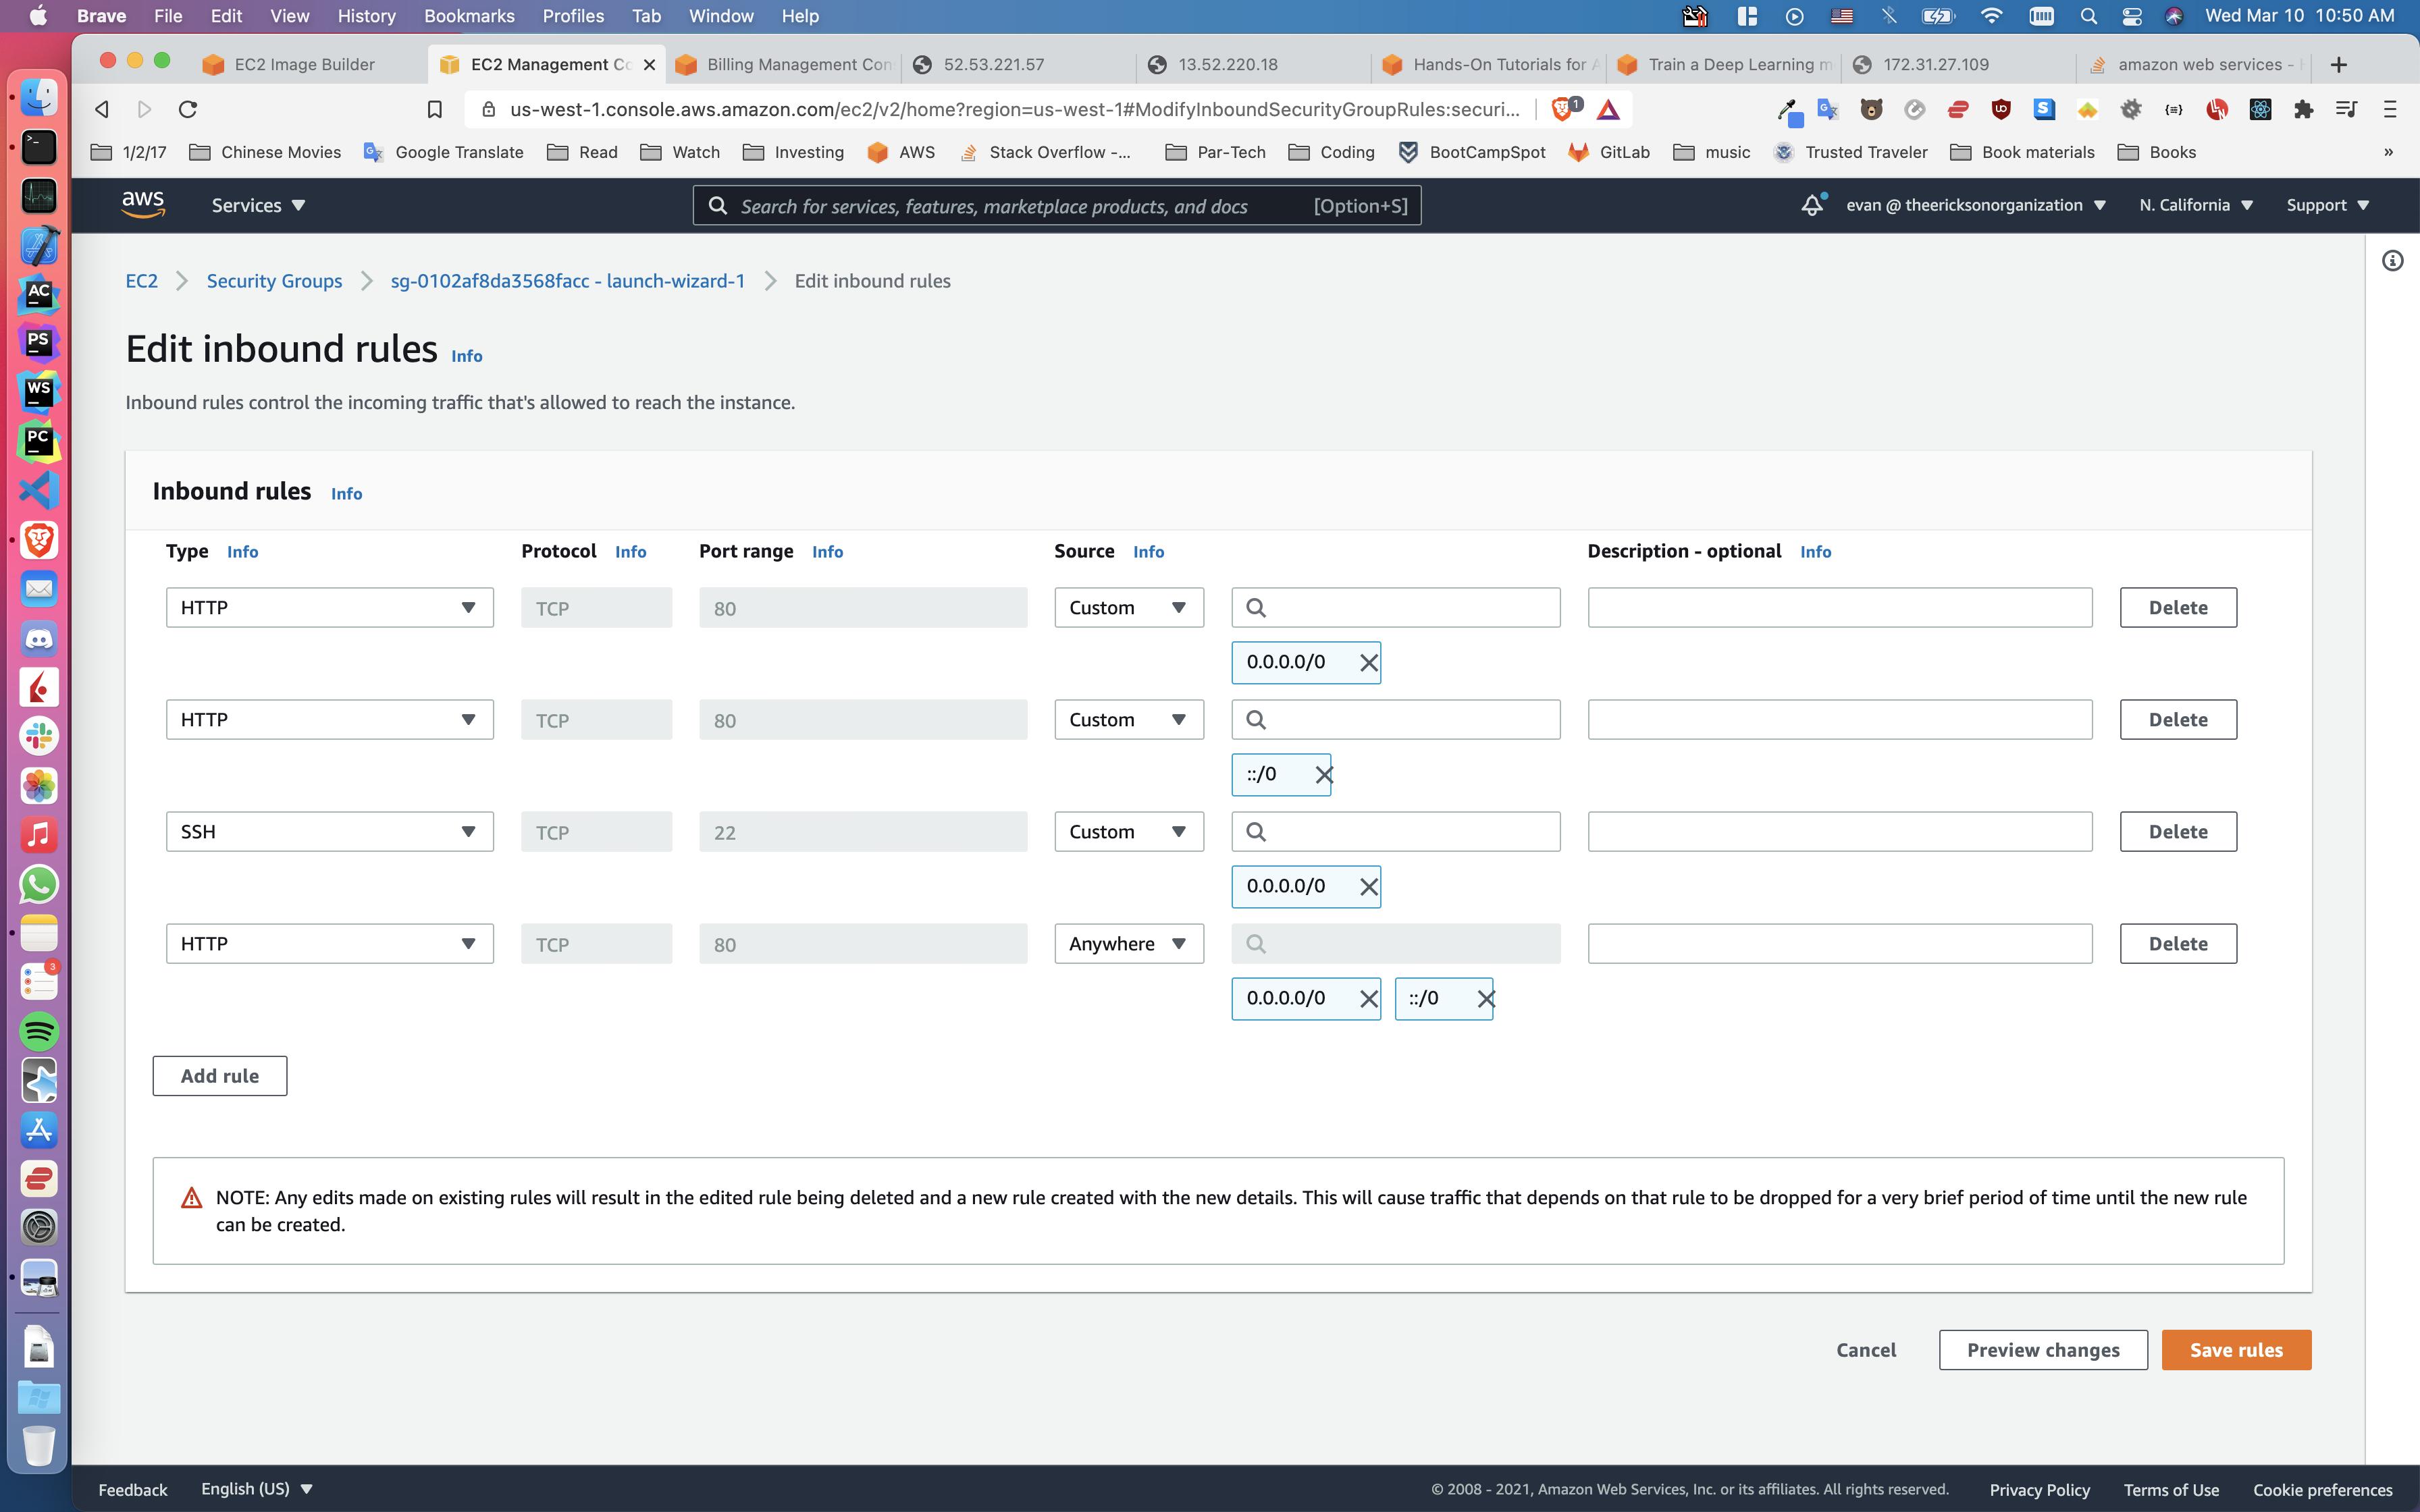Click the Brave extensions puzzle icon

(x=2303, y=109)
